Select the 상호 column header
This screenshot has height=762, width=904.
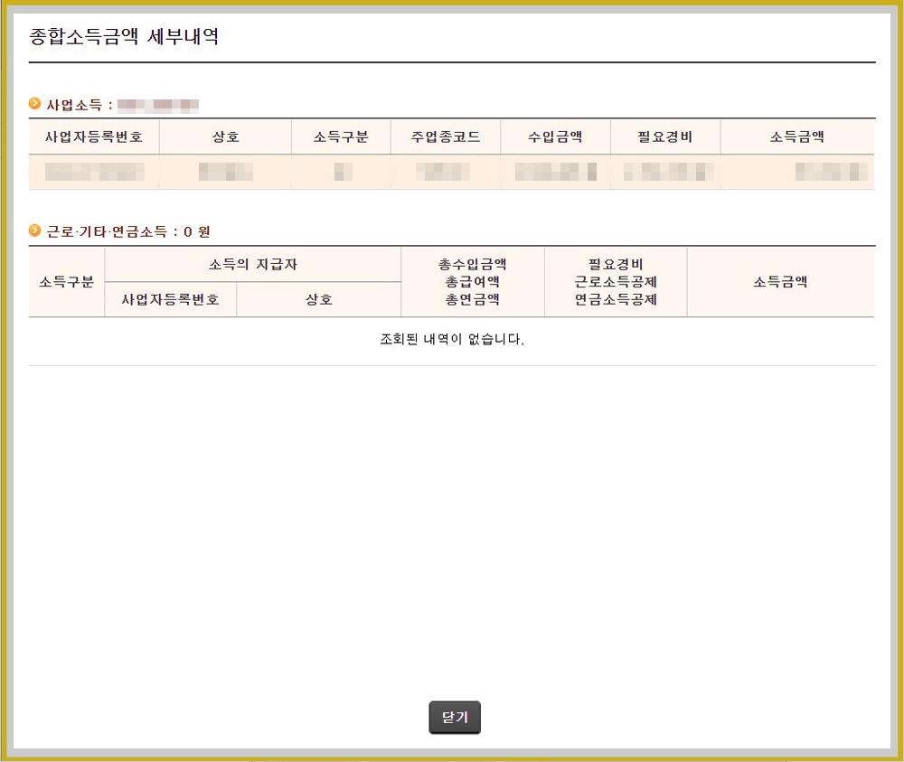225,136
